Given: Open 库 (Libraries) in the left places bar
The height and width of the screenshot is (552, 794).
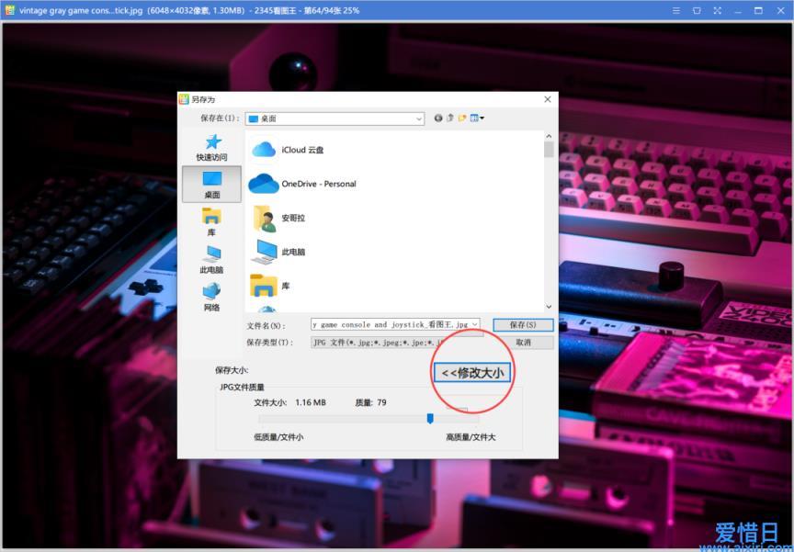Looking at the screenshot, I should click(211, 221).
